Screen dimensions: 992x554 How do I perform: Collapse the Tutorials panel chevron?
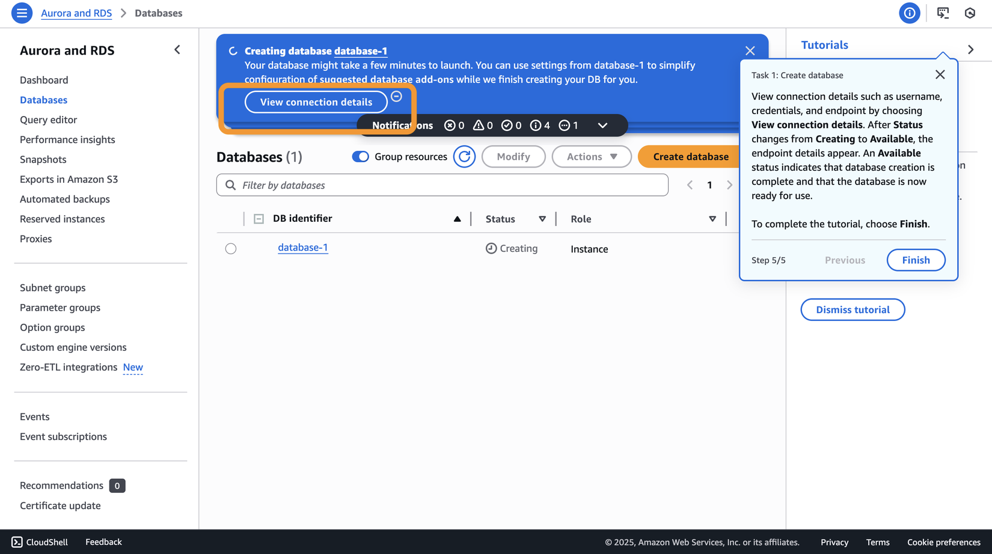tap(970, 50)
